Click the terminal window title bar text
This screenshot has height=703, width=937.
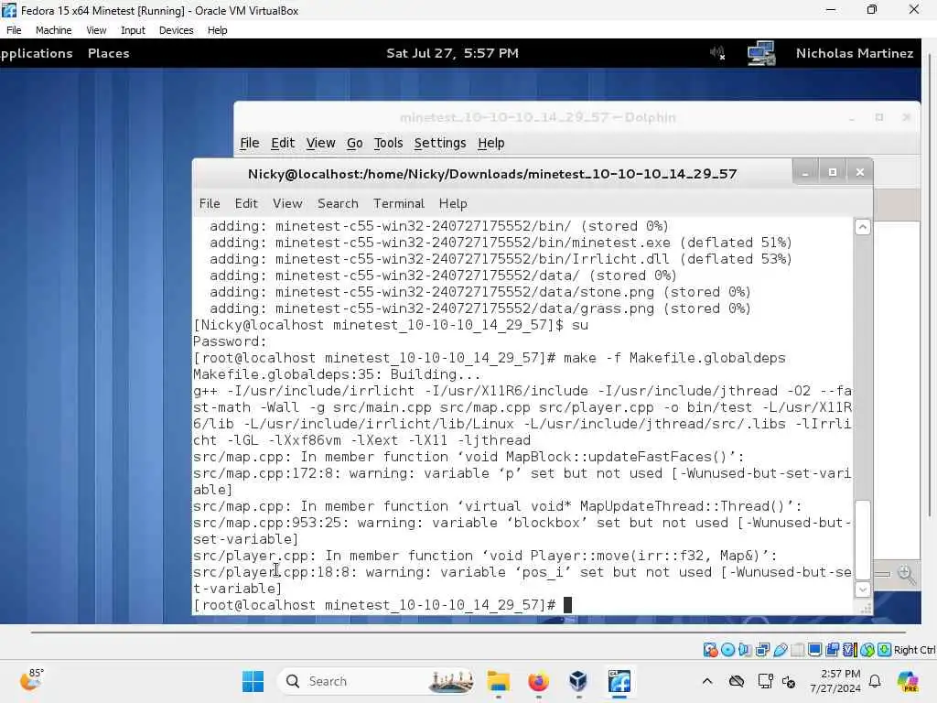pos(491,174)
